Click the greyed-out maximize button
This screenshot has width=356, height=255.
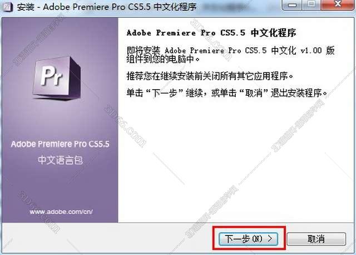(311, 4)
